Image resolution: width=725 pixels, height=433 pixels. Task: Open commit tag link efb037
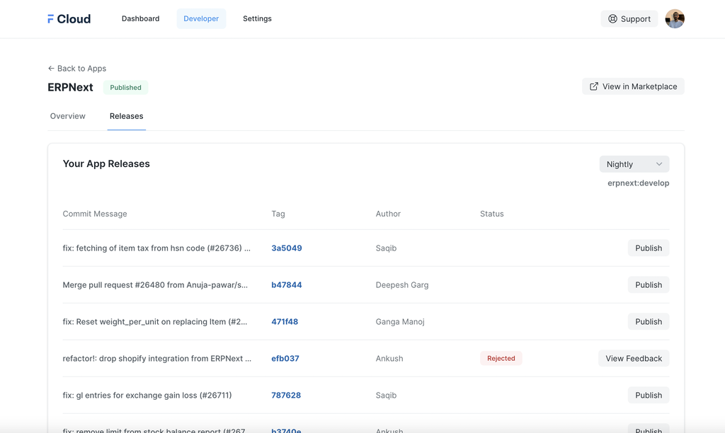click(285, 359)
